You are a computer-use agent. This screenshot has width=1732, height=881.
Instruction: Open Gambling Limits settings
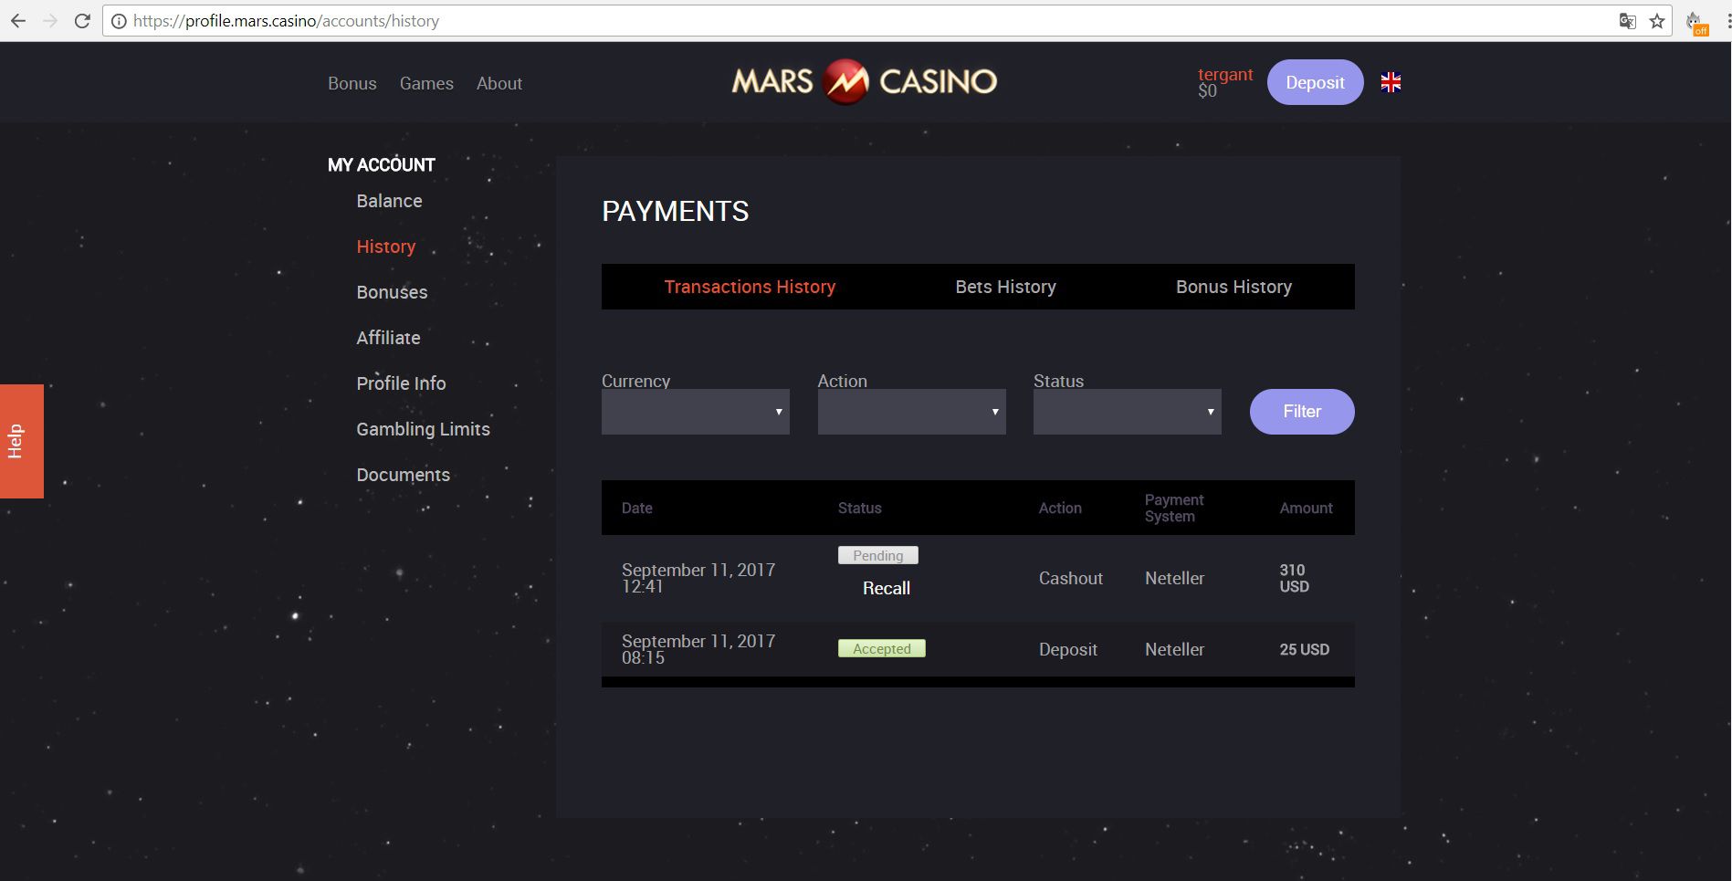pos(423,429)
